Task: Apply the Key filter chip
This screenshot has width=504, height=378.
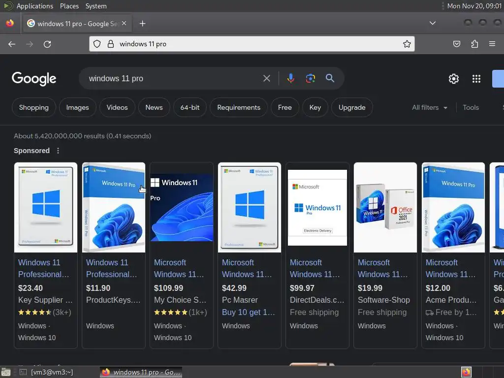Action: click(315, 107)
